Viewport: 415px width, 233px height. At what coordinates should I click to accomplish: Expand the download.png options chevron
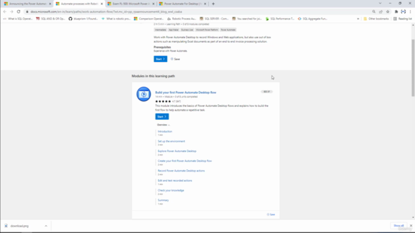46,226
